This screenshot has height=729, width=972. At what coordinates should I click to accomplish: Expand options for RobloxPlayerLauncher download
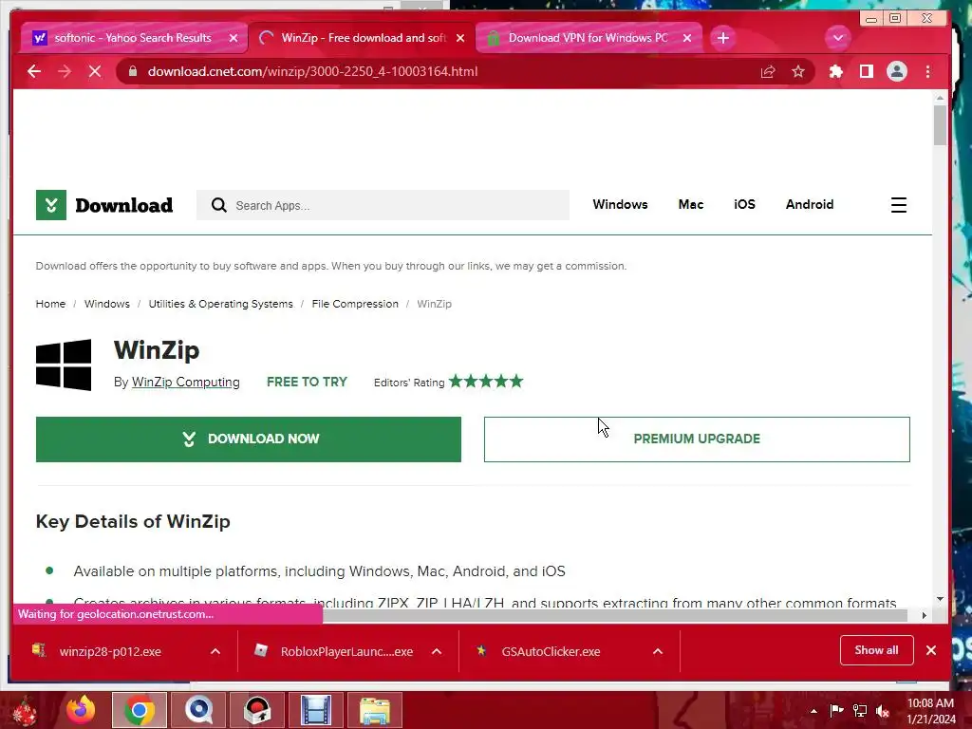(437, 651)
